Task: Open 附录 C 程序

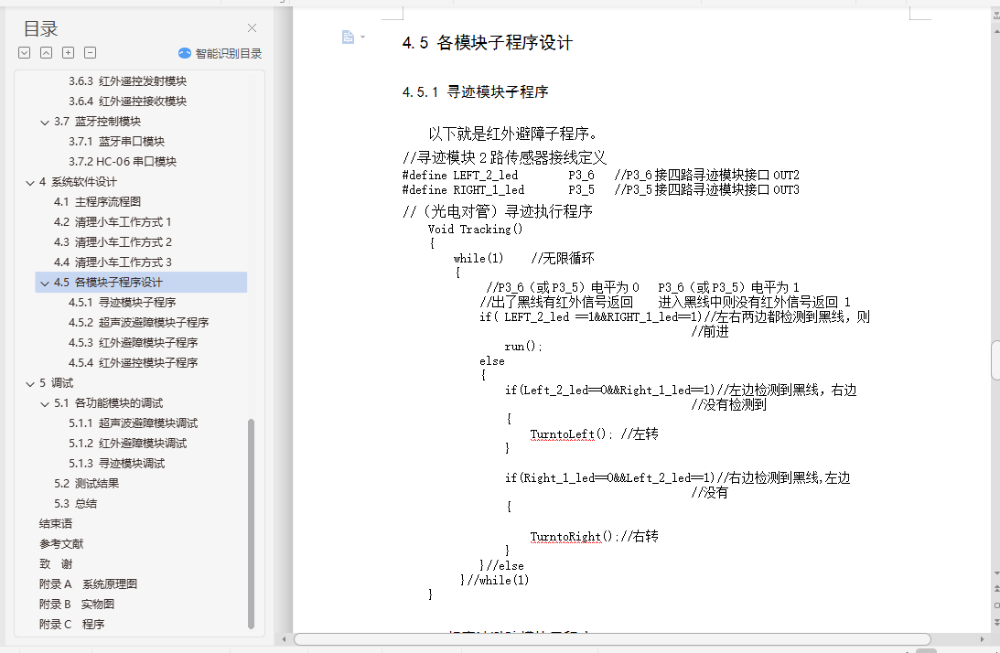Action: click(71, 625)
